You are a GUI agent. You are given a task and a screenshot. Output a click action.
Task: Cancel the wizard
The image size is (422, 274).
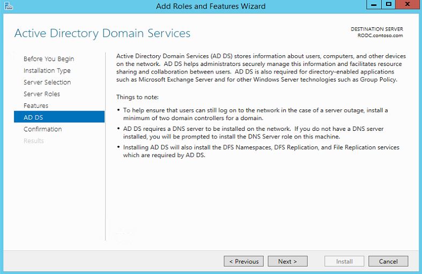pos(388,261)
